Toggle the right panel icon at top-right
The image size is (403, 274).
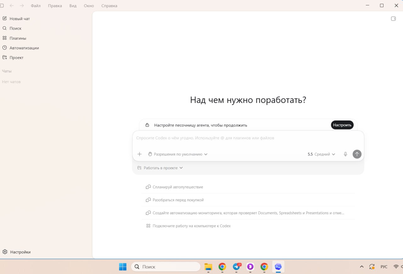pyautogui.click(x=393, y=19)
